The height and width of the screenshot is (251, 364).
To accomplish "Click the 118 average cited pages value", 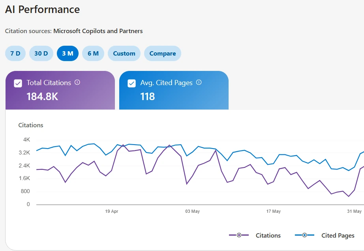I will tap(147, 97).
